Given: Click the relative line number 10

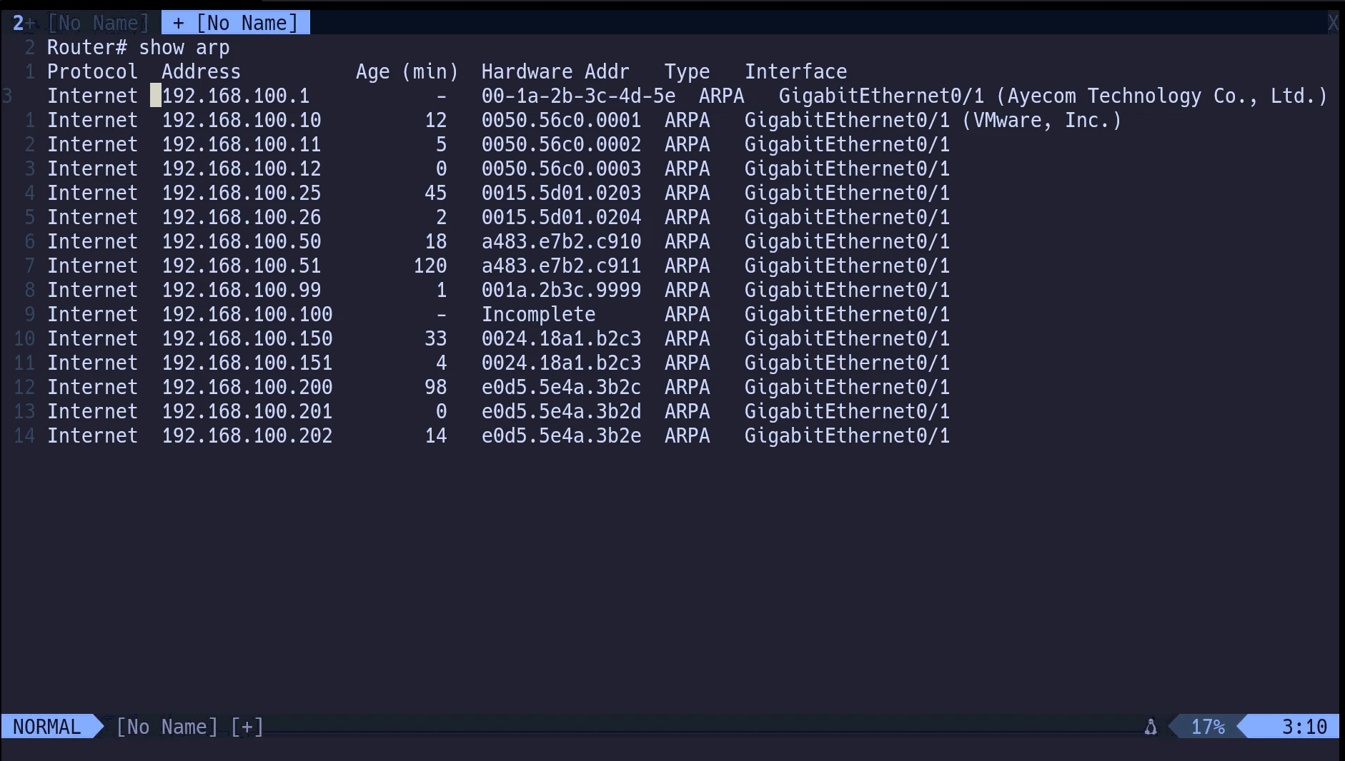Looking at the screenshot, I should [24, 339].
